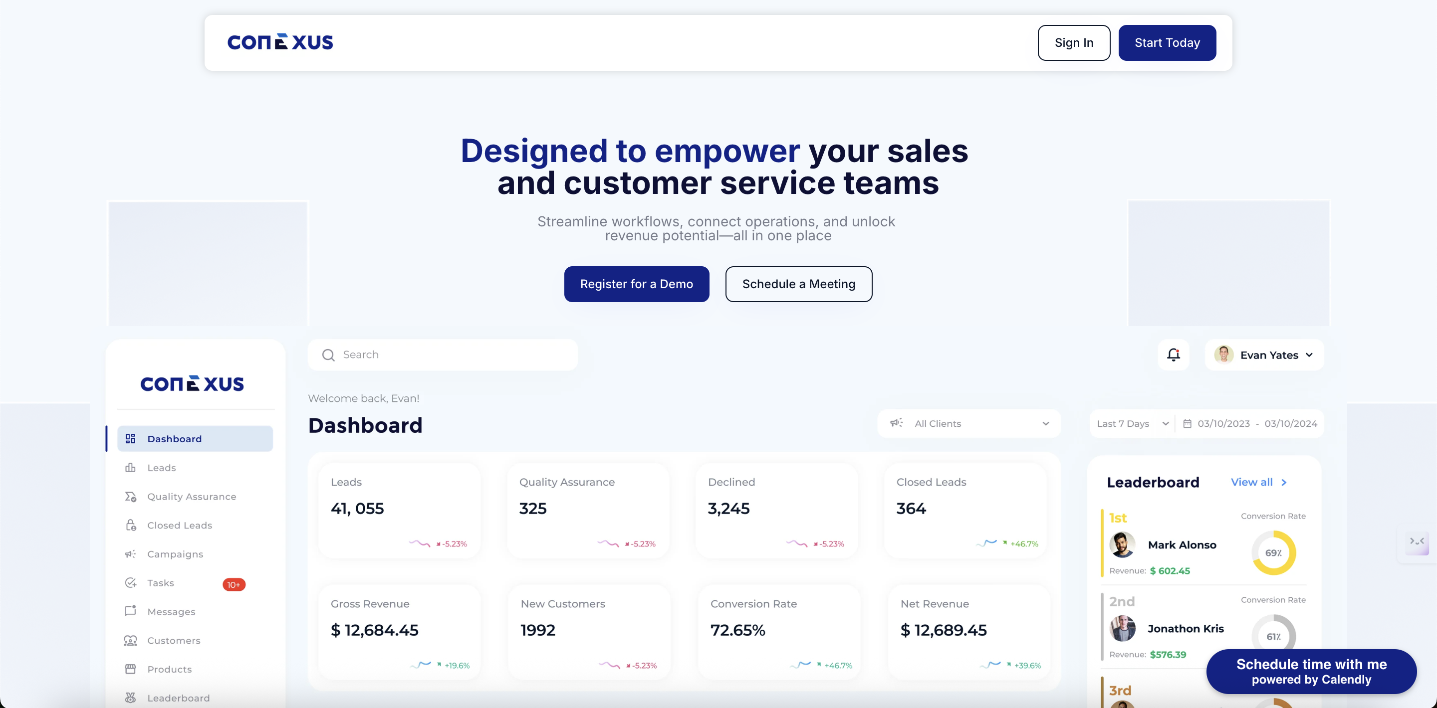Click the search magnifier icon
This screenshot has width=1437, height=708.
(329, 355)
